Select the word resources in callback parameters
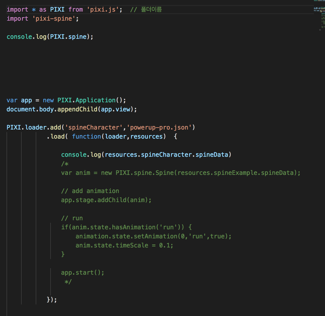Screen dimensions: 325x316 (x=146, y=136)
